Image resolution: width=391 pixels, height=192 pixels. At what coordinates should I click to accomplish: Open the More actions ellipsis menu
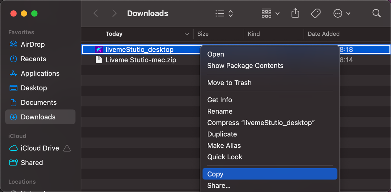[342, 13]
